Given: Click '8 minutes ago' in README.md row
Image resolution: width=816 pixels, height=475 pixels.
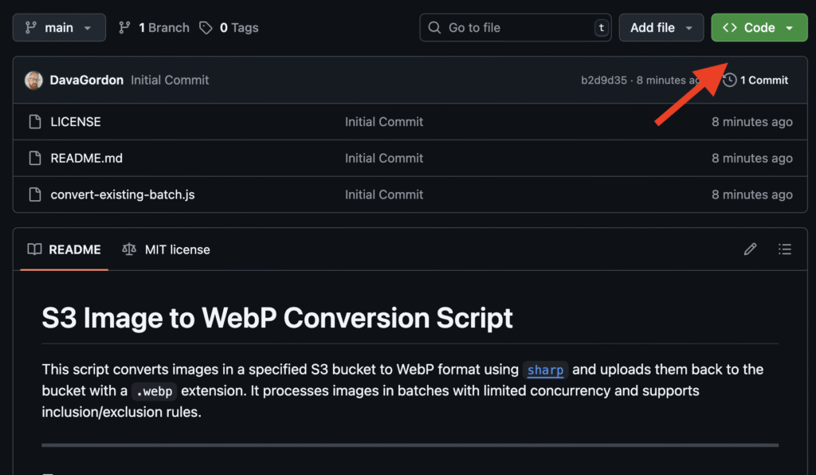Looking at the screenshot, I should 752,158.
